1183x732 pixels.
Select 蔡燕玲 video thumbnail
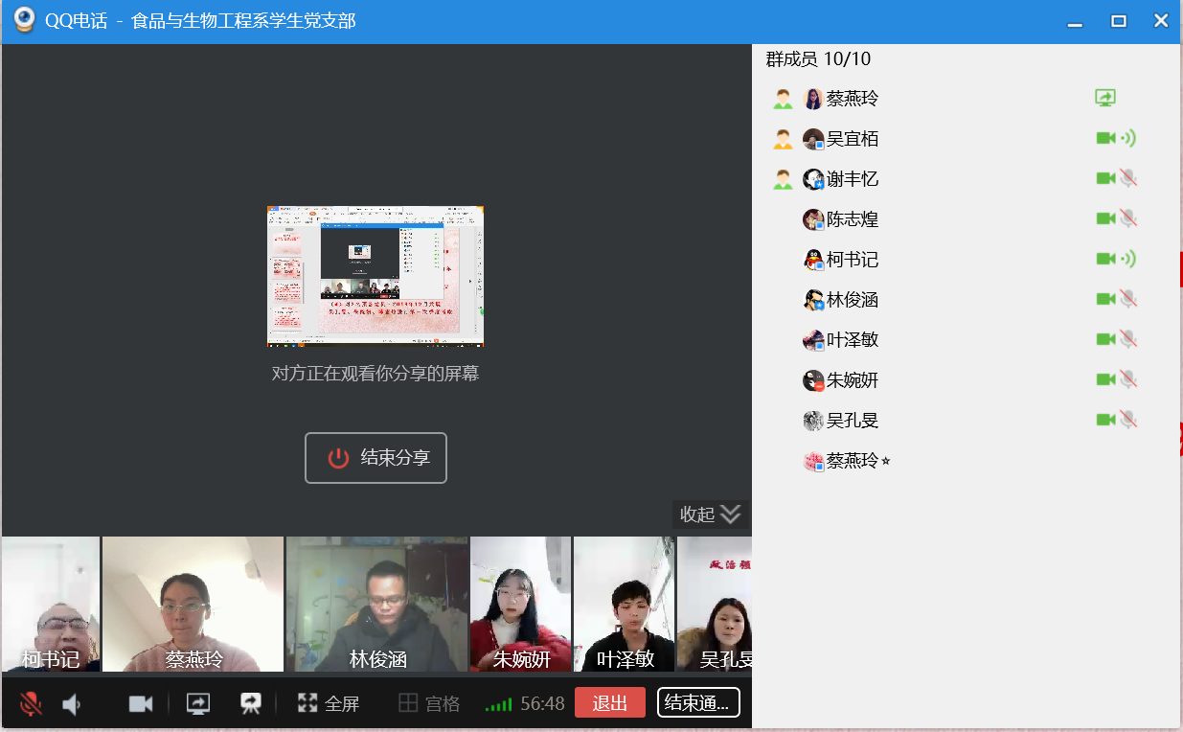(x=193, y=605)
